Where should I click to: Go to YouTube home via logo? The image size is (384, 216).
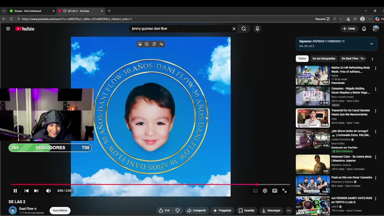click(x=25, y=29)
